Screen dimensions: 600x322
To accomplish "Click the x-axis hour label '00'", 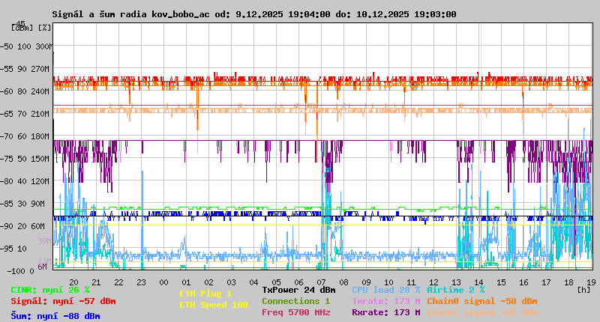I will 163,282.
